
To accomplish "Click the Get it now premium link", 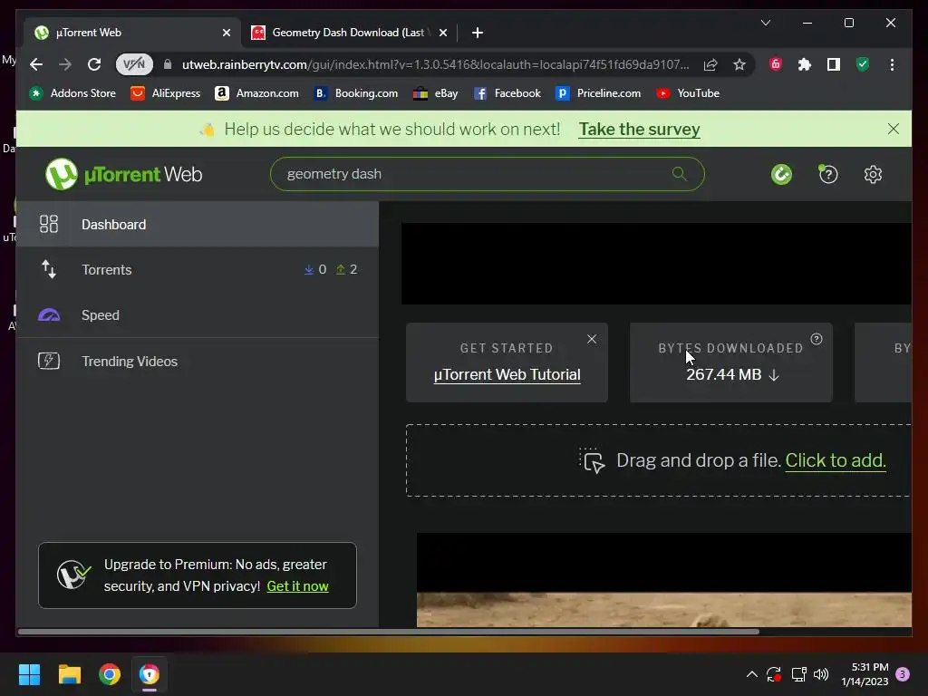I will 297,586.
